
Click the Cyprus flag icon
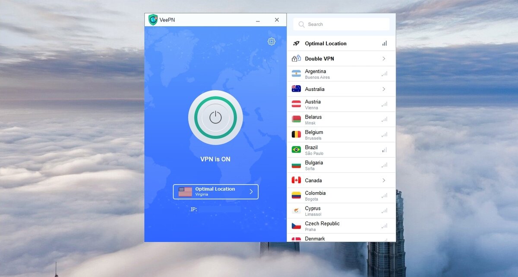coord(296,211)
